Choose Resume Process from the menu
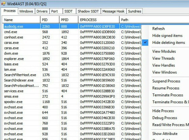189x140 pixels. [166, 88]
